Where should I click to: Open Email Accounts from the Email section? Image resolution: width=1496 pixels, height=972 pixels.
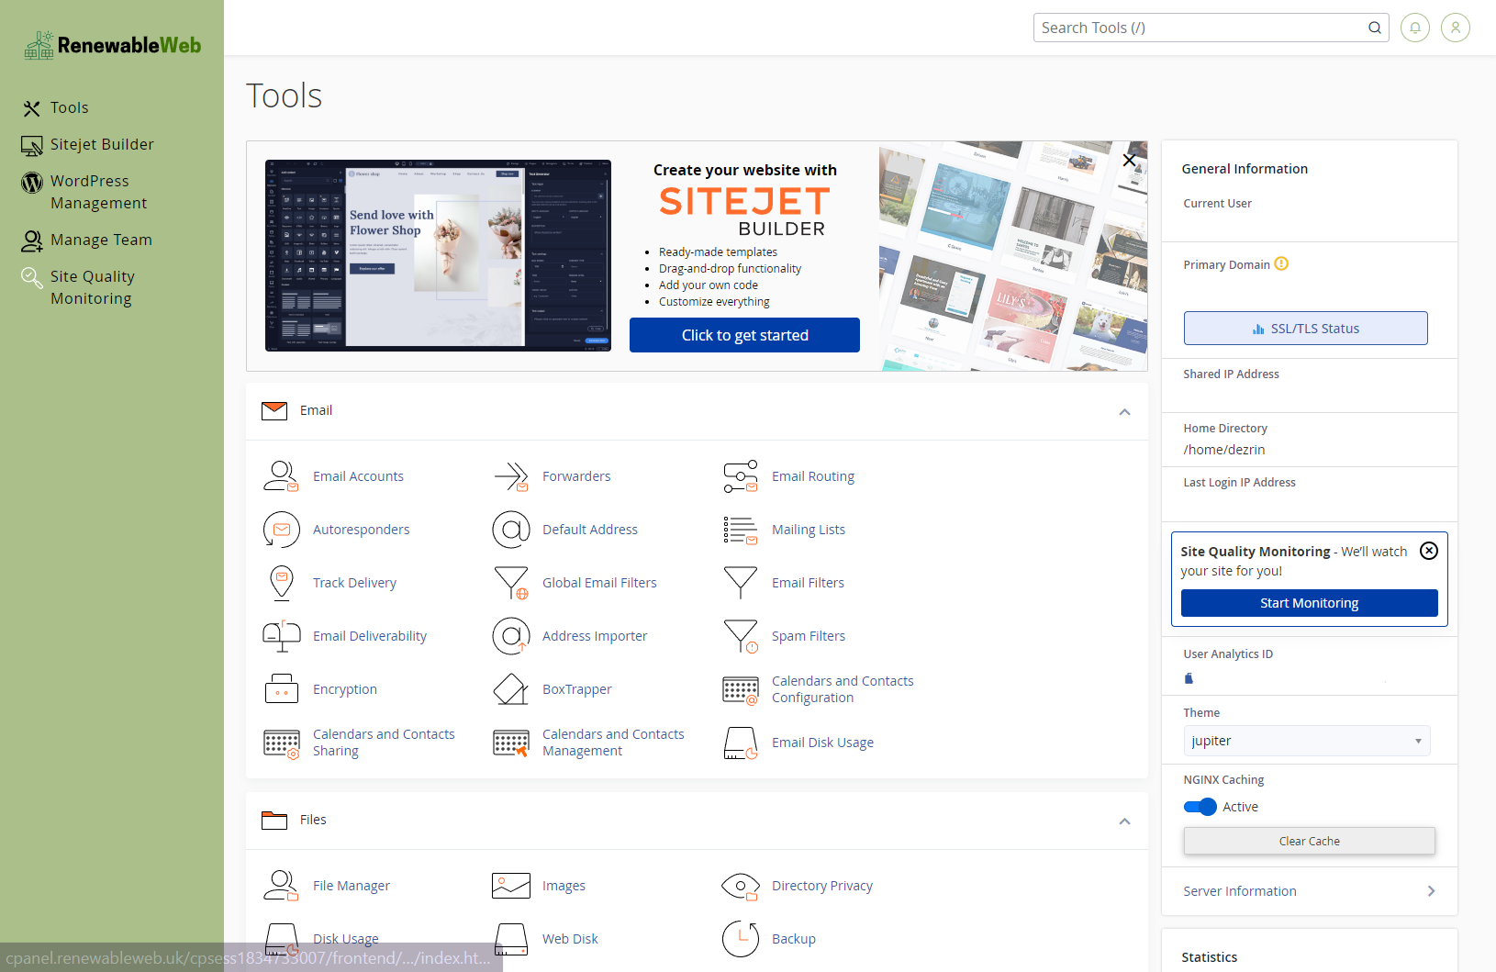tap(358, 475)
